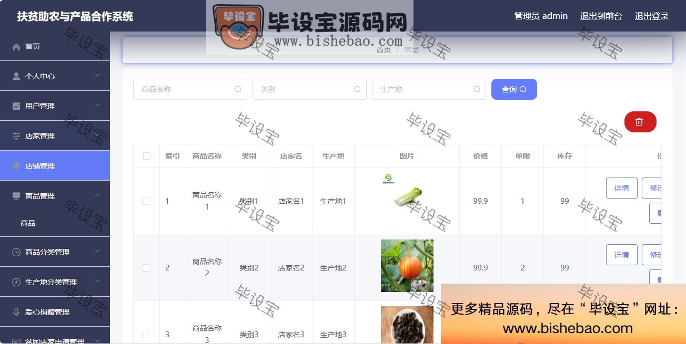Click the red trash delete button
Image resolution: width=686 pixels, height=344 pixels.
[x=640, y=122]
